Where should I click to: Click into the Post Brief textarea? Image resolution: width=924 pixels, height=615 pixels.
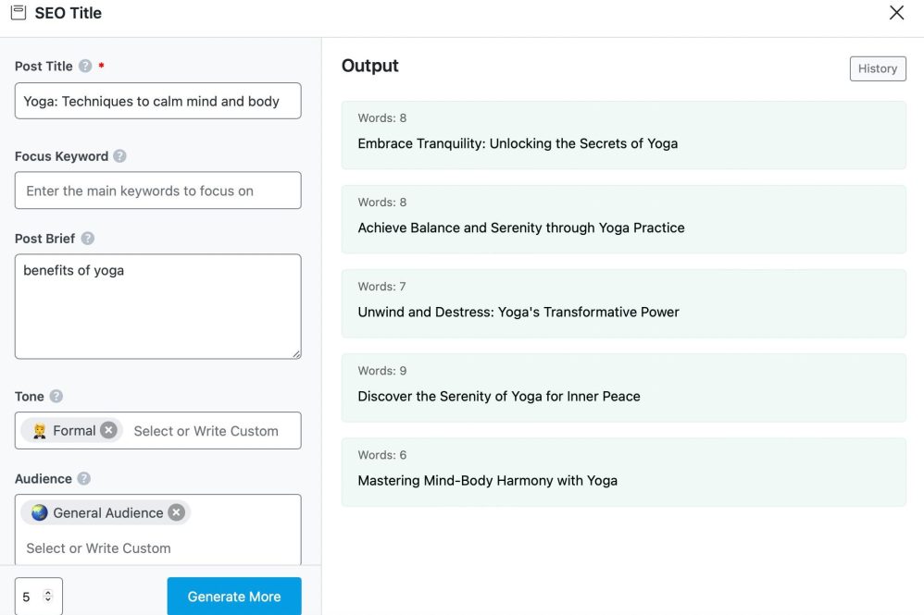tap(157, 306)
